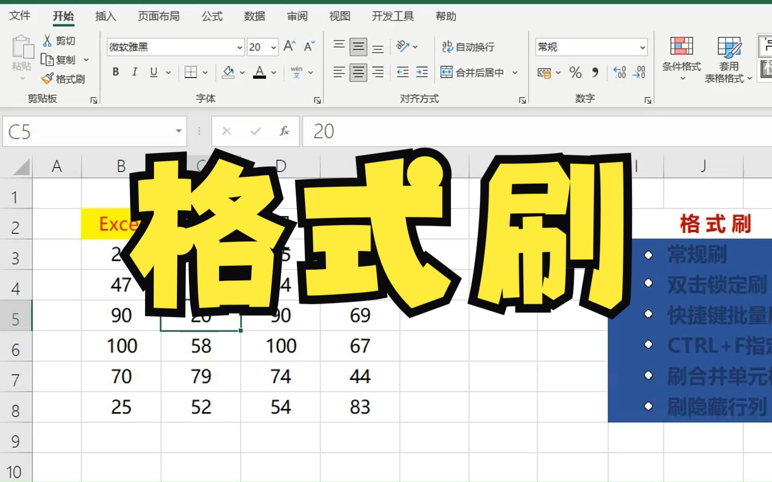Select cell with value 83
772x482 pixels.
[x=360, y=407]
